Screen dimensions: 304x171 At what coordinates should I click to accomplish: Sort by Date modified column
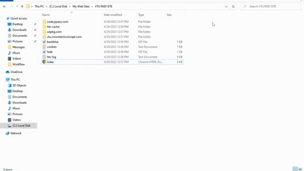point(113,15)
